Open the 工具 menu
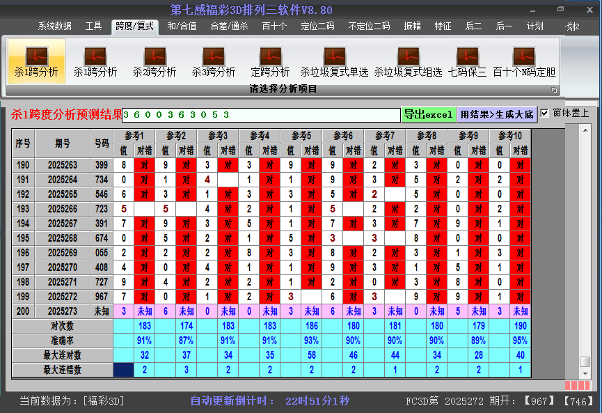The height and width of the screenshot is (413, 602). (93, 26)
